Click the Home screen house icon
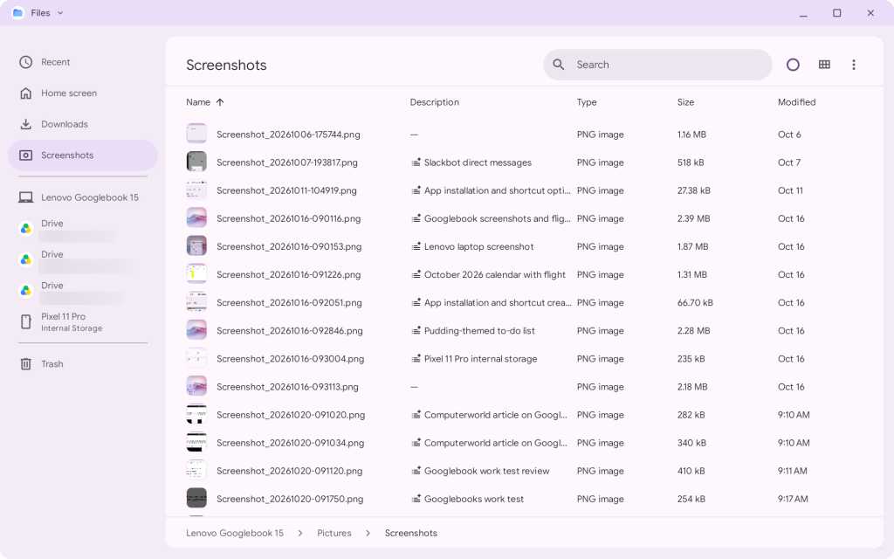The image size is (894, 559). coord(25,93)
